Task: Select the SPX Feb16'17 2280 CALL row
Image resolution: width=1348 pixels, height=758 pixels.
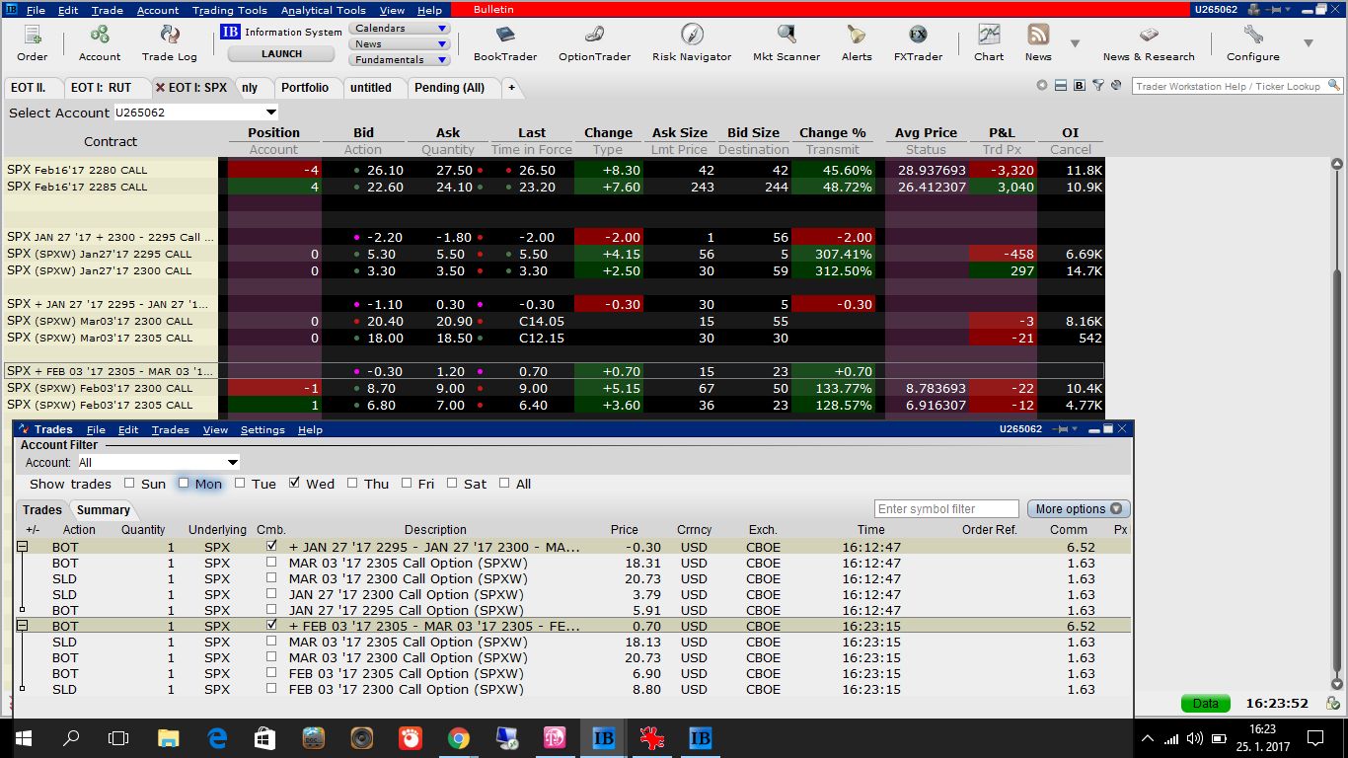Action: pyautogui.click(x=553, y=170)
